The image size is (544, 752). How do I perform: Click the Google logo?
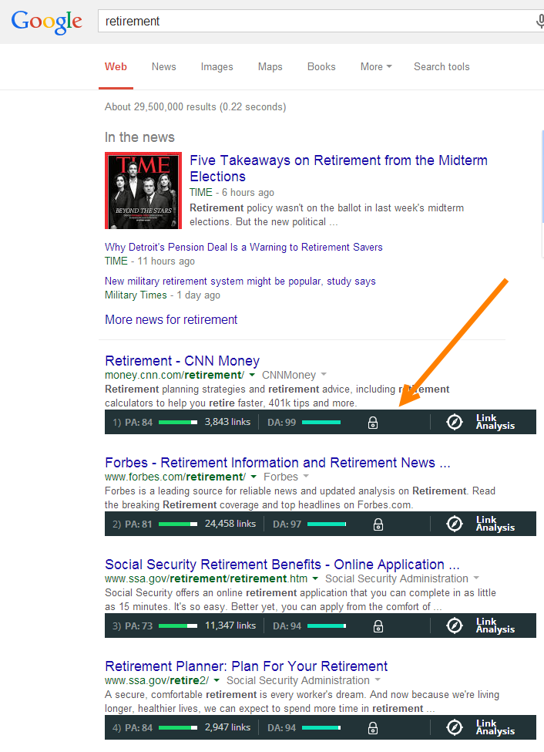(x=46, y=22)
